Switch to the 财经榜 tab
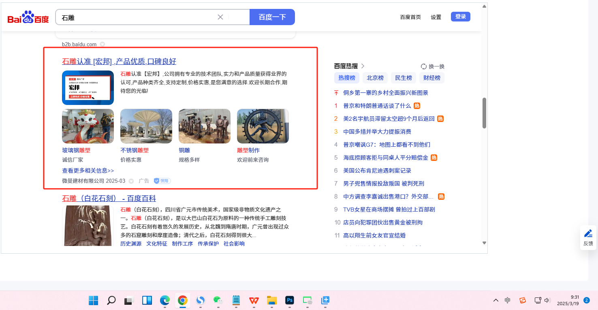 (432, 78)
